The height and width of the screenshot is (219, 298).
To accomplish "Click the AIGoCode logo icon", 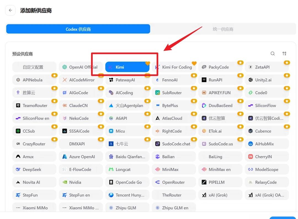I will tap(65, 93).
